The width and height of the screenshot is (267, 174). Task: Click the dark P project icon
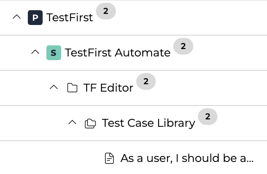35,18
